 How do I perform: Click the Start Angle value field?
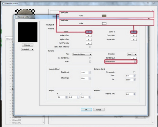[x=85, y=72]
